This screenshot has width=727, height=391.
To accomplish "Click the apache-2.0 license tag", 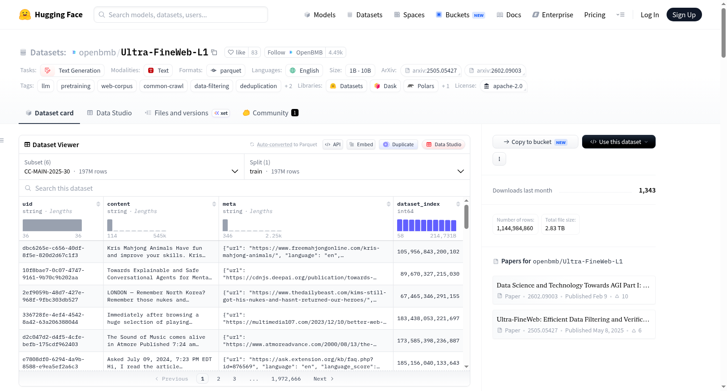I will (x=503, y=86).
